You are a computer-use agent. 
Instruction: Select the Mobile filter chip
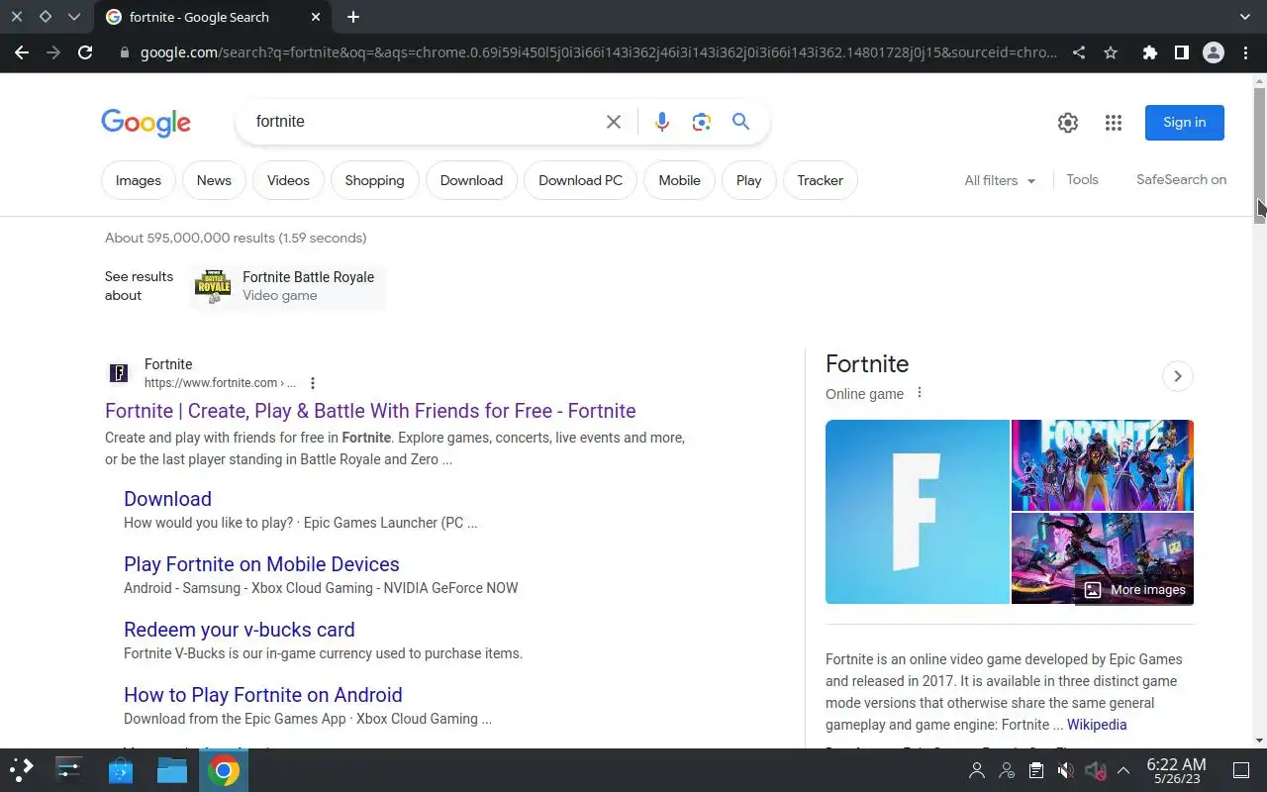point(679,180)
